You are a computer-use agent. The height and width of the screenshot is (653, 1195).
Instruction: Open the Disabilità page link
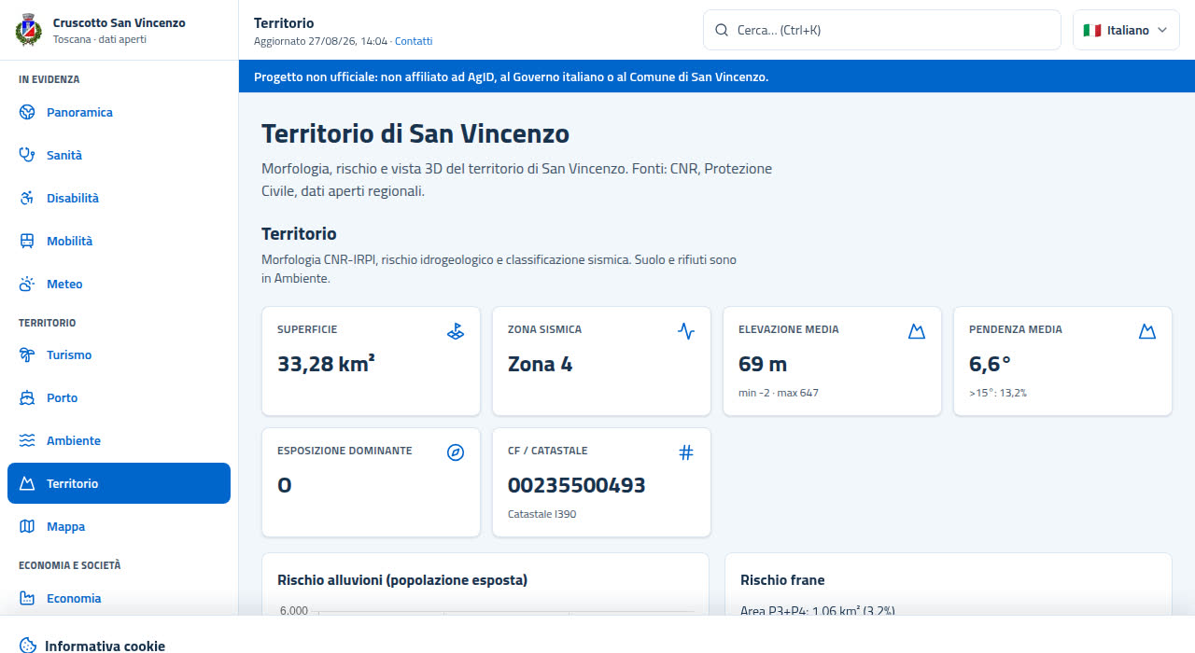point(119,198)
